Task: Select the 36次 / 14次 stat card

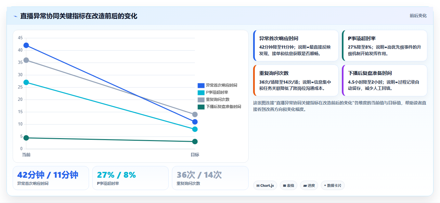Action: point(210,178)
